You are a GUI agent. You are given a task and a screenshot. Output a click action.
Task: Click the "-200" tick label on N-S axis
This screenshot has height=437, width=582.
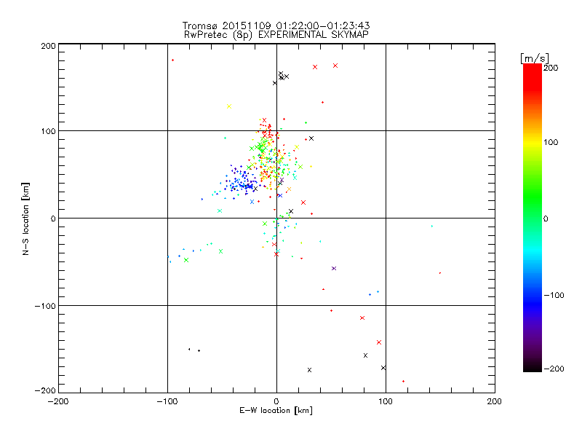(45, 390)
